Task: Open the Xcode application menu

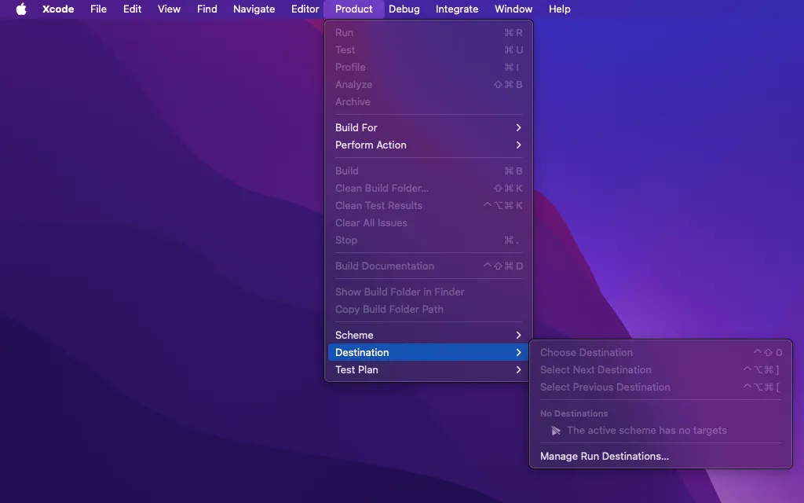Action: point(58,9)
